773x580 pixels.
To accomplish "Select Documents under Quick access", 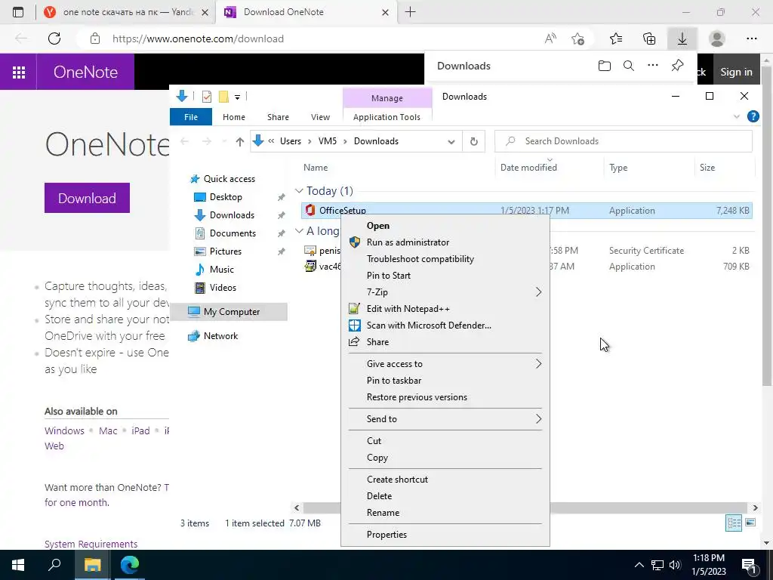I will [233, 233].
